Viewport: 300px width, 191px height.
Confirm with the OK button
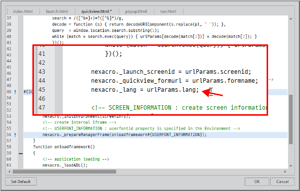(x=257, y=182)
